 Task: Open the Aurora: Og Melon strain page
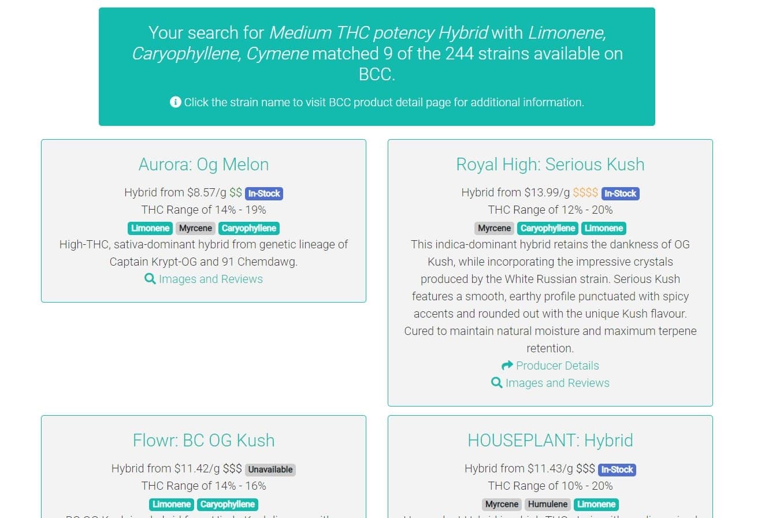(203, 165)
